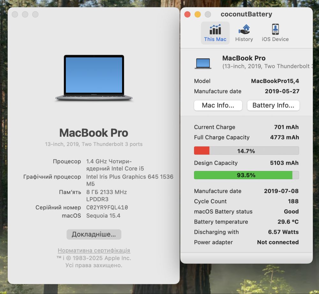
Task: Click the Серійний номер label
Action: point(58,208)
